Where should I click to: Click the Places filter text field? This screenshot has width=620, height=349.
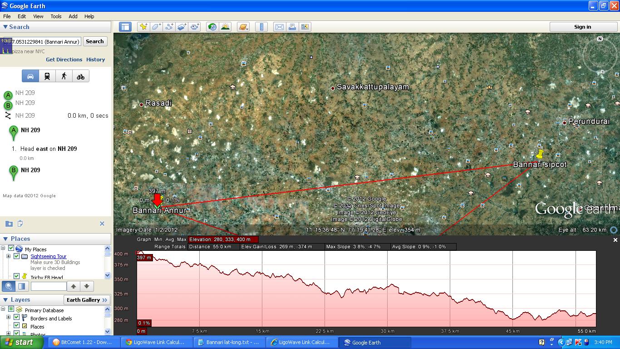49,286
